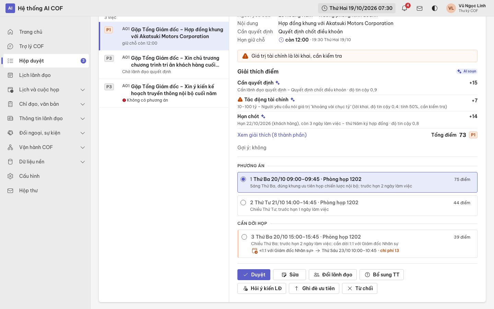Viewport: 494px width, 309px height.
Task: Click the Đối ngoại, sự kiện handshake icon
Action: (10, 133)
